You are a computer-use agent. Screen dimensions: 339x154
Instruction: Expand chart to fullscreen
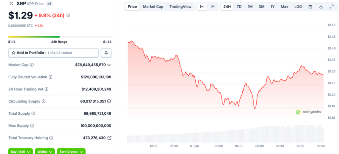(x=332, y=7)
